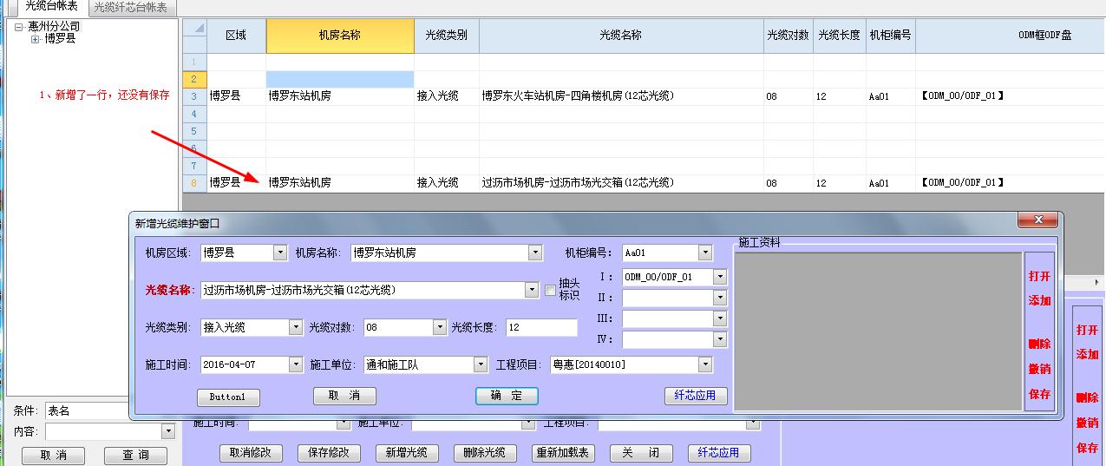Click the 机房名称 column header
This screenshot has width=1106, height=466.
(x=340, y=36)
